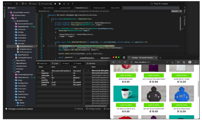Click 'Packages successfully restored' status message
Image resolution: width=202 pixels, height=120 pixels.
click(x=21, y=109)
